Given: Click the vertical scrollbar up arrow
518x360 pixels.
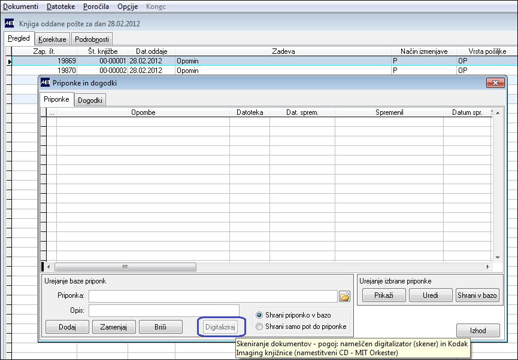Looking at the screenshot, I should [x=498, y=113].
